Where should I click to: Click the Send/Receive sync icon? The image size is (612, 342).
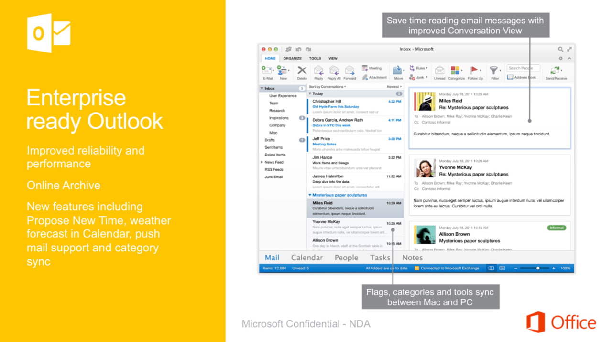[x=556, y=71]
